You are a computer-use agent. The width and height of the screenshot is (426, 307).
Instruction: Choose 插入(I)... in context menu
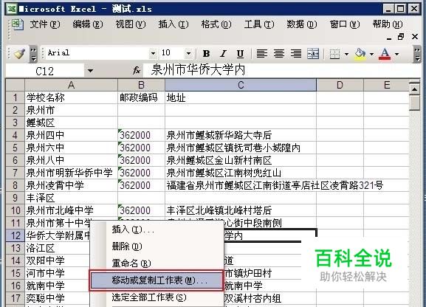[157, 230]
